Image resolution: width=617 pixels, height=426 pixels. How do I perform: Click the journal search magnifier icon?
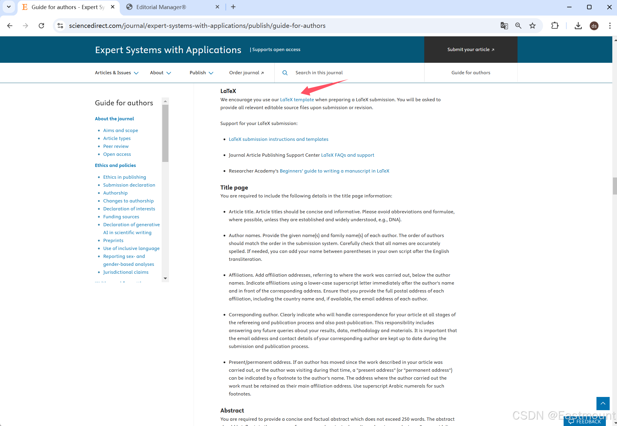point(285,73)
